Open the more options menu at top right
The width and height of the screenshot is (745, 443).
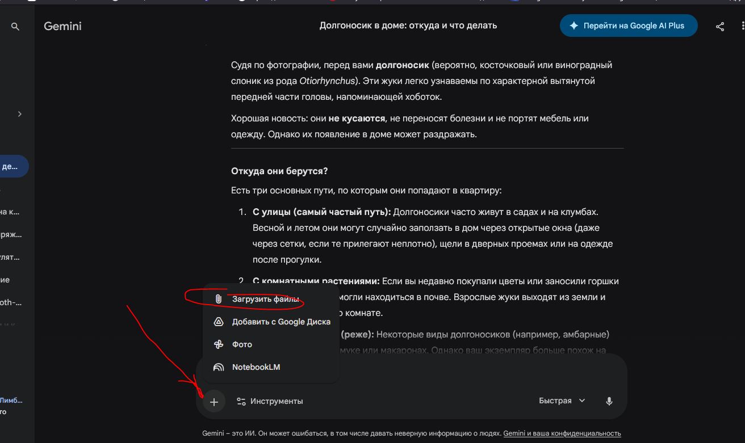click(742, 26)
